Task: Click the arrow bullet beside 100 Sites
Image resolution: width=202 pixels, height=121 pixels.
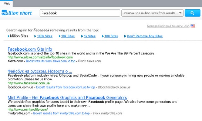Action: [102, 36]
